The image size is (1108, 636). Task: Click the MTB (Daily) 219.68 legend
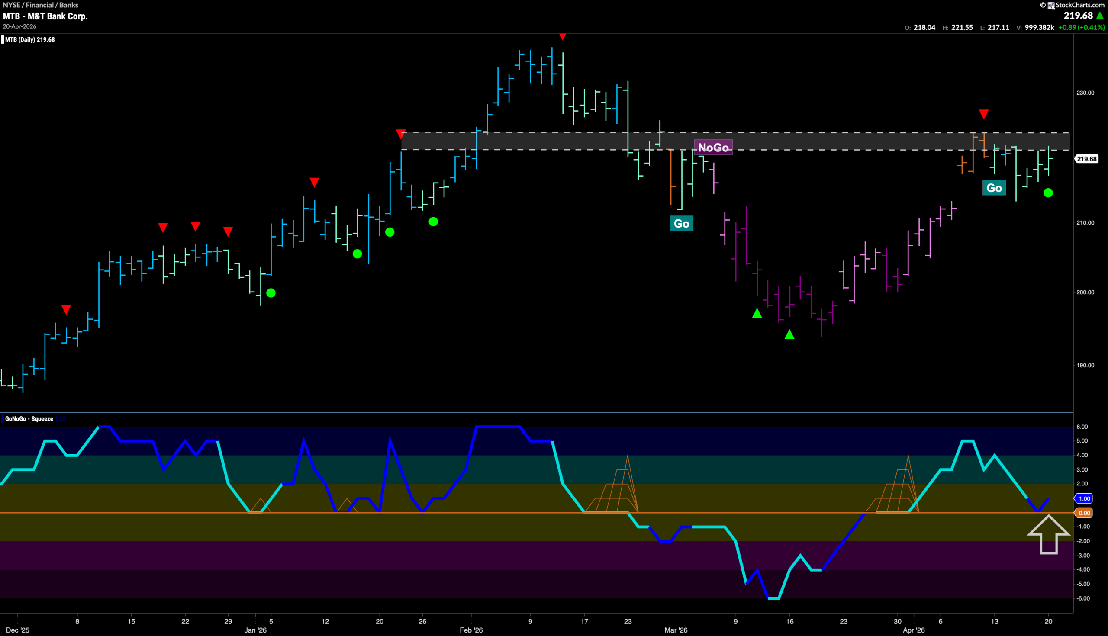pyautogui.click(x=29, y=39)
